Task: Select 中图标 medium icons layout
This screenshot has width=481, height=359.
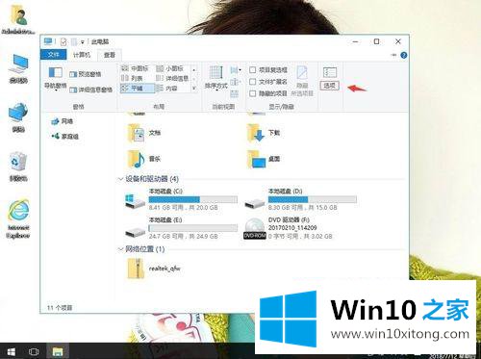Action: click(135, 68)
